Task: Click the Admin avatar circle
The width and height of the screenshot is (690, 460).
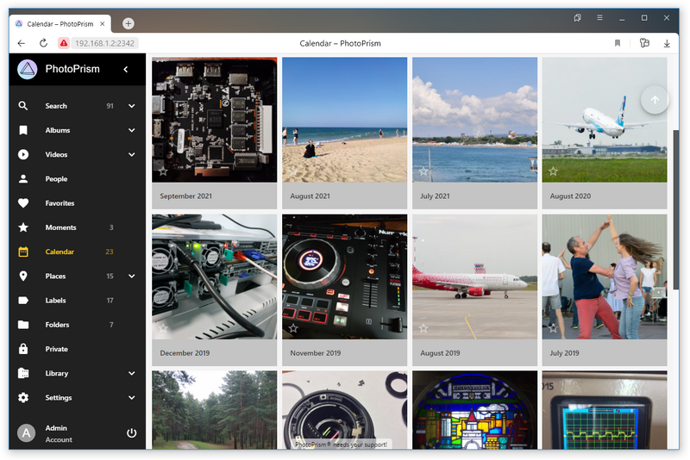Action: pyautogui.click(x=27, y=433)
